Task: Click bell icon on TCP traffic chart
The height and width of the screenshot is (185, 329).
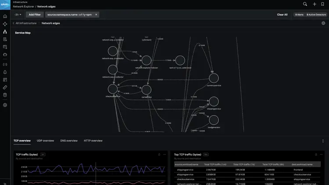Action: click(x=159, y=154)
